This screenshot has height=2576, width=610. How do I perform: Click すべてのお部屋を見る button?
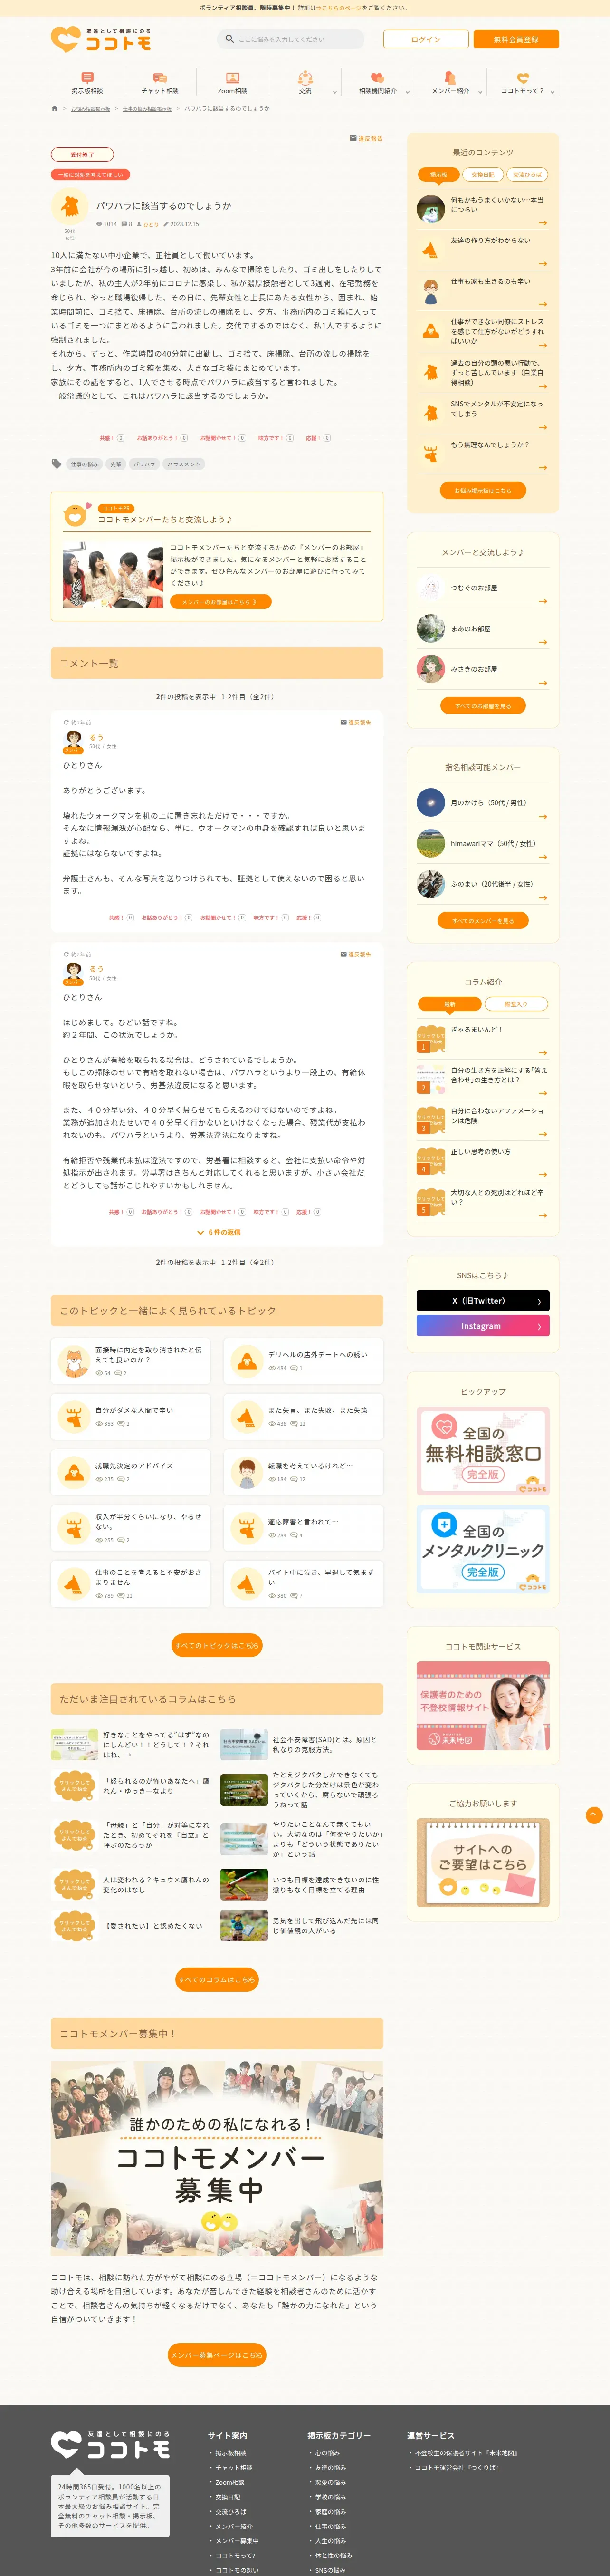tap(483, 706)
